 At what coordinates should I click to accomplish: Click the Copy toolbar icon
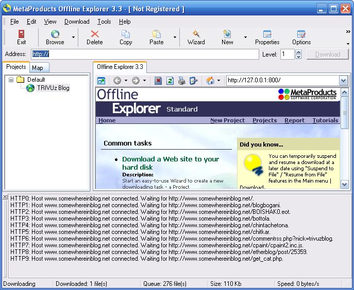click(x=126, y=34)
